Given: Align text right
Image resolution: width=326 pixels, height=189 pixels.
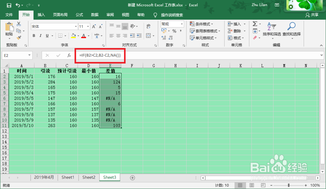Looking at the screenshot, I should (x=125, y=36).
